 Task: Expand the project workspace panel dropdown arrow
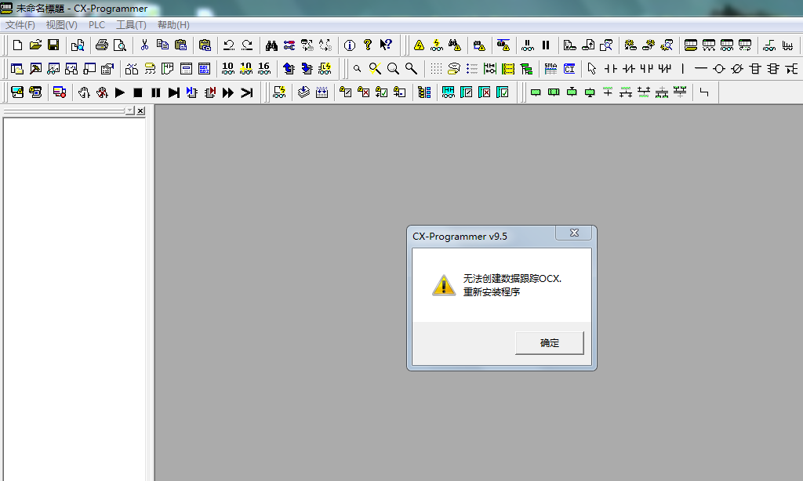coord(129,111)
